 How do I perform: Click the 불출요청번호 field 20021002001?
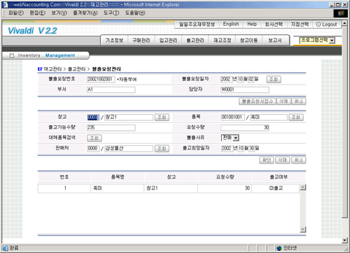coord(101,79)
